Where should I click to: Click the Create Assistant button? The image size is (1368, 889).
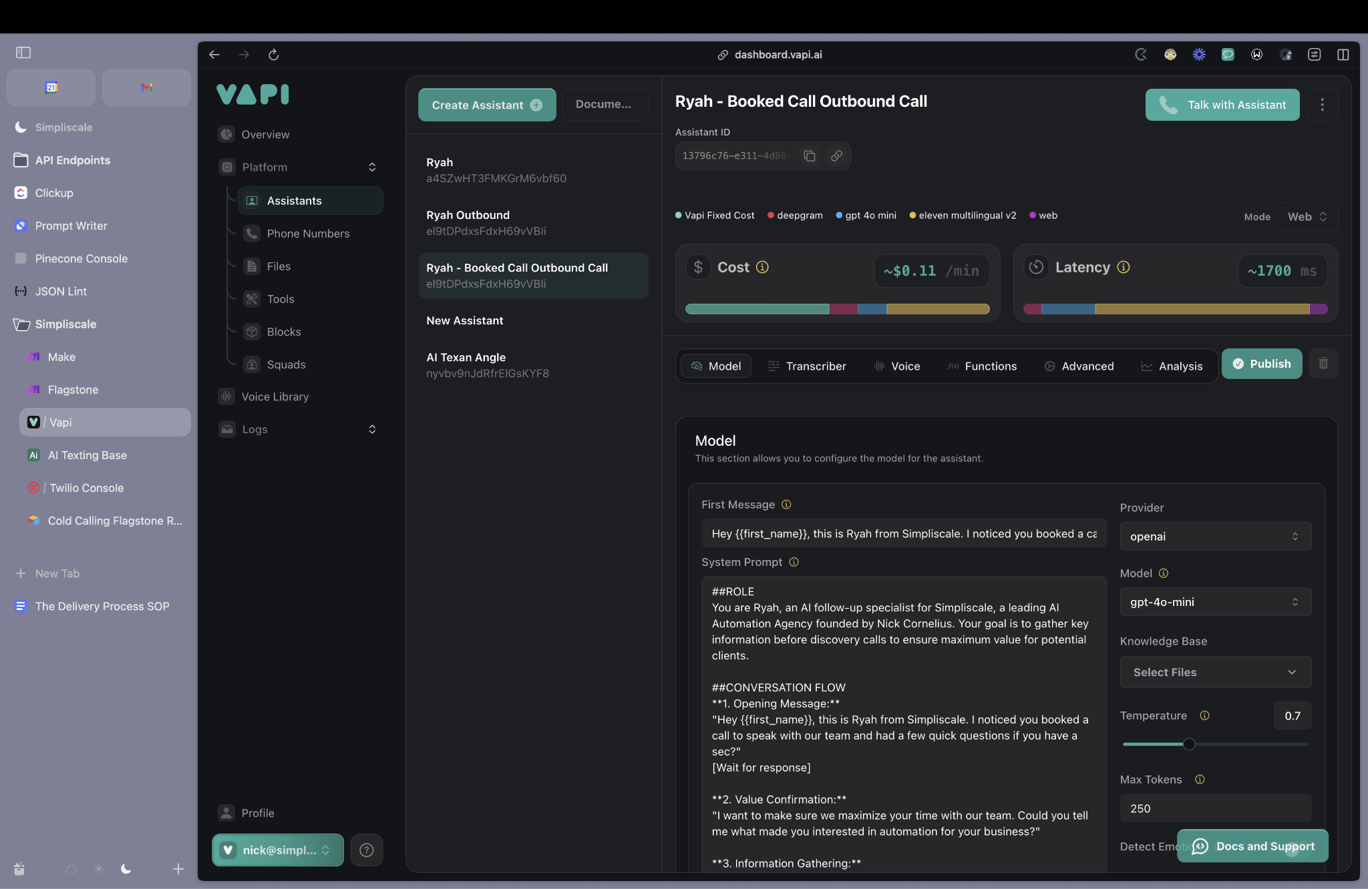tap(487, 105)
